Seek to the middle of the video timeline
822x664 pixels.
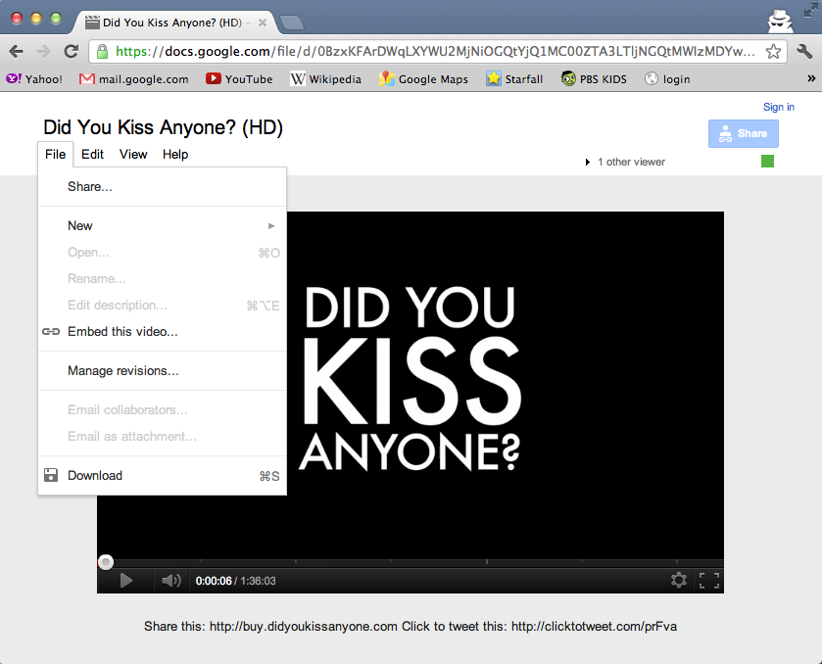pyautogui.click(x=411, y=562)
